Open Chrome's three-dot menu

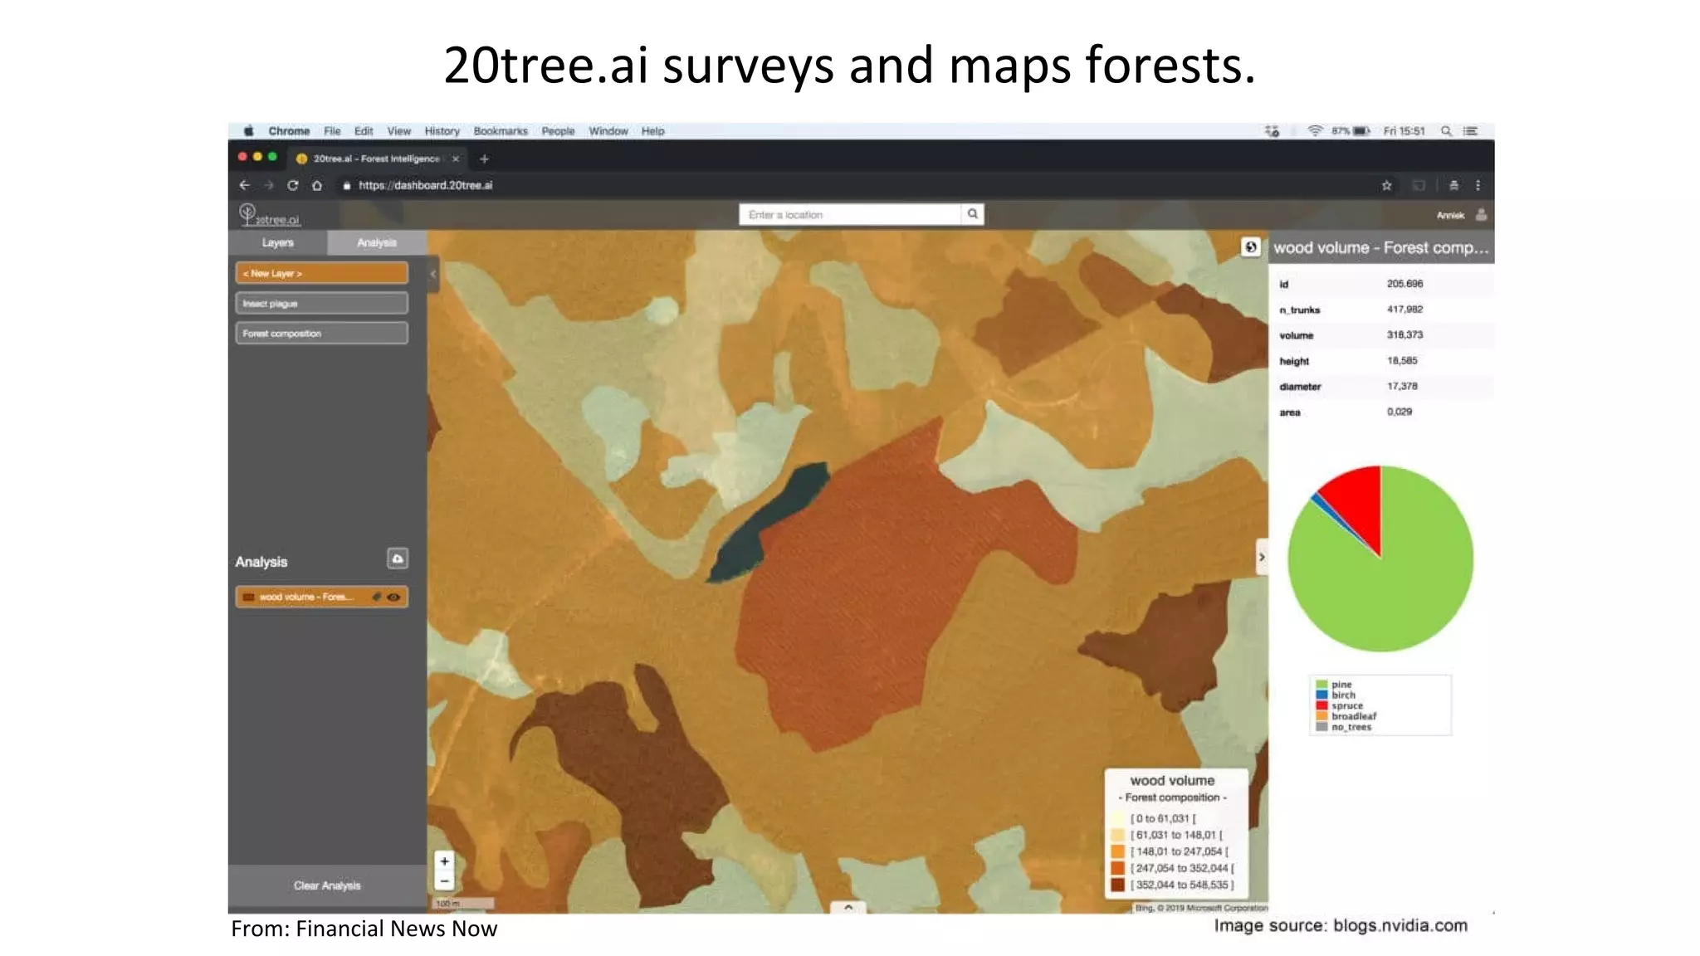point(1478,185)
